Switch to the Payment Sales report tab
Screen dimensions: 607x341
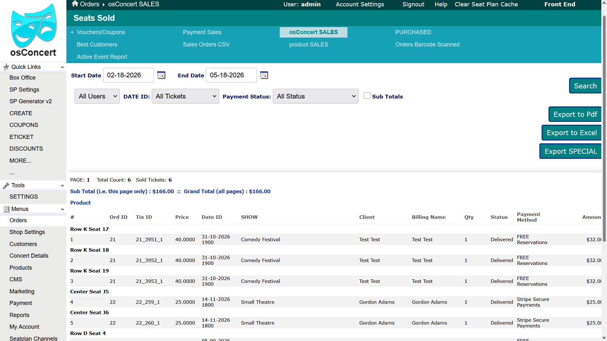[202, 32]
